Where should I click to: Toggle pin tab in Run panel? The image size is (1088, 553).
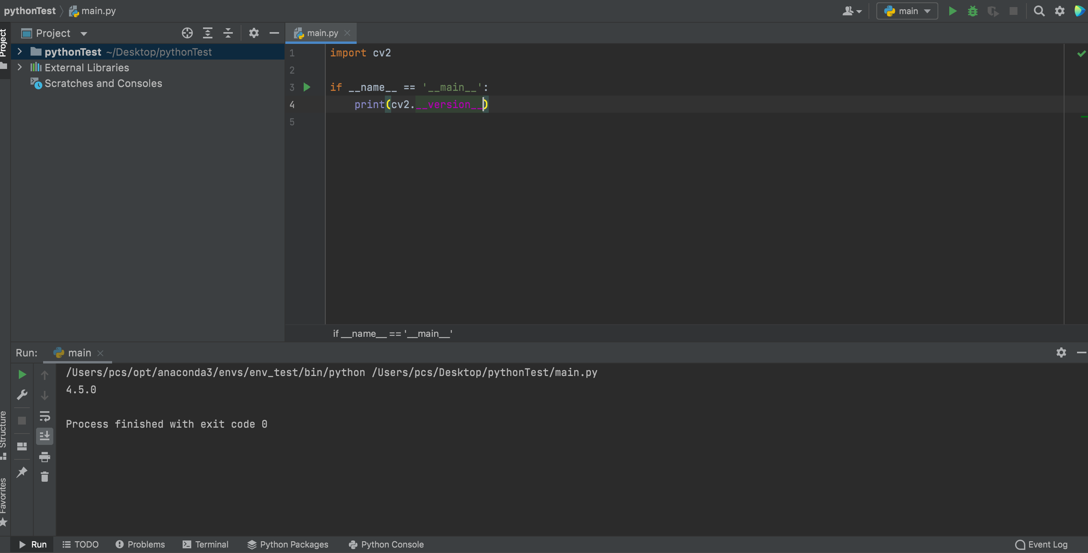tap(22, 472)
